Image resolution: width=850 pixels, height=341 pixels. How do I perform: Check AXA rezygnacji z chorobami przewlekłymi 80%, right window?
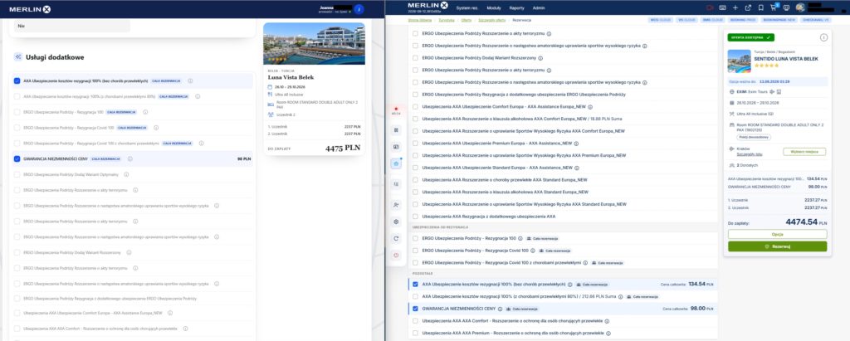click(415, 296)
